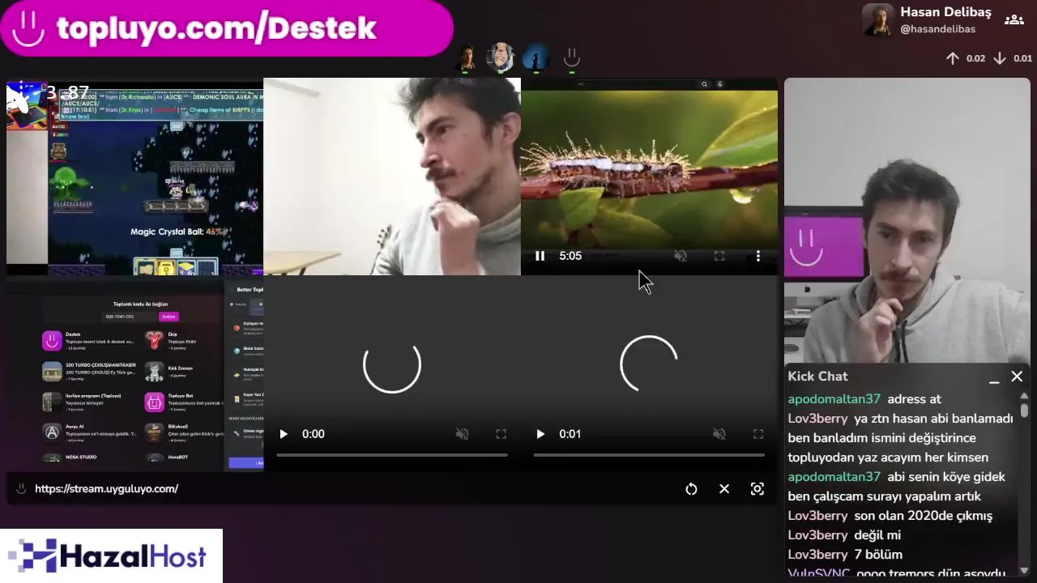Screen dimensions: 1037x583
Task: Click the center webcam tile of the man
Action: pos(392,177)
